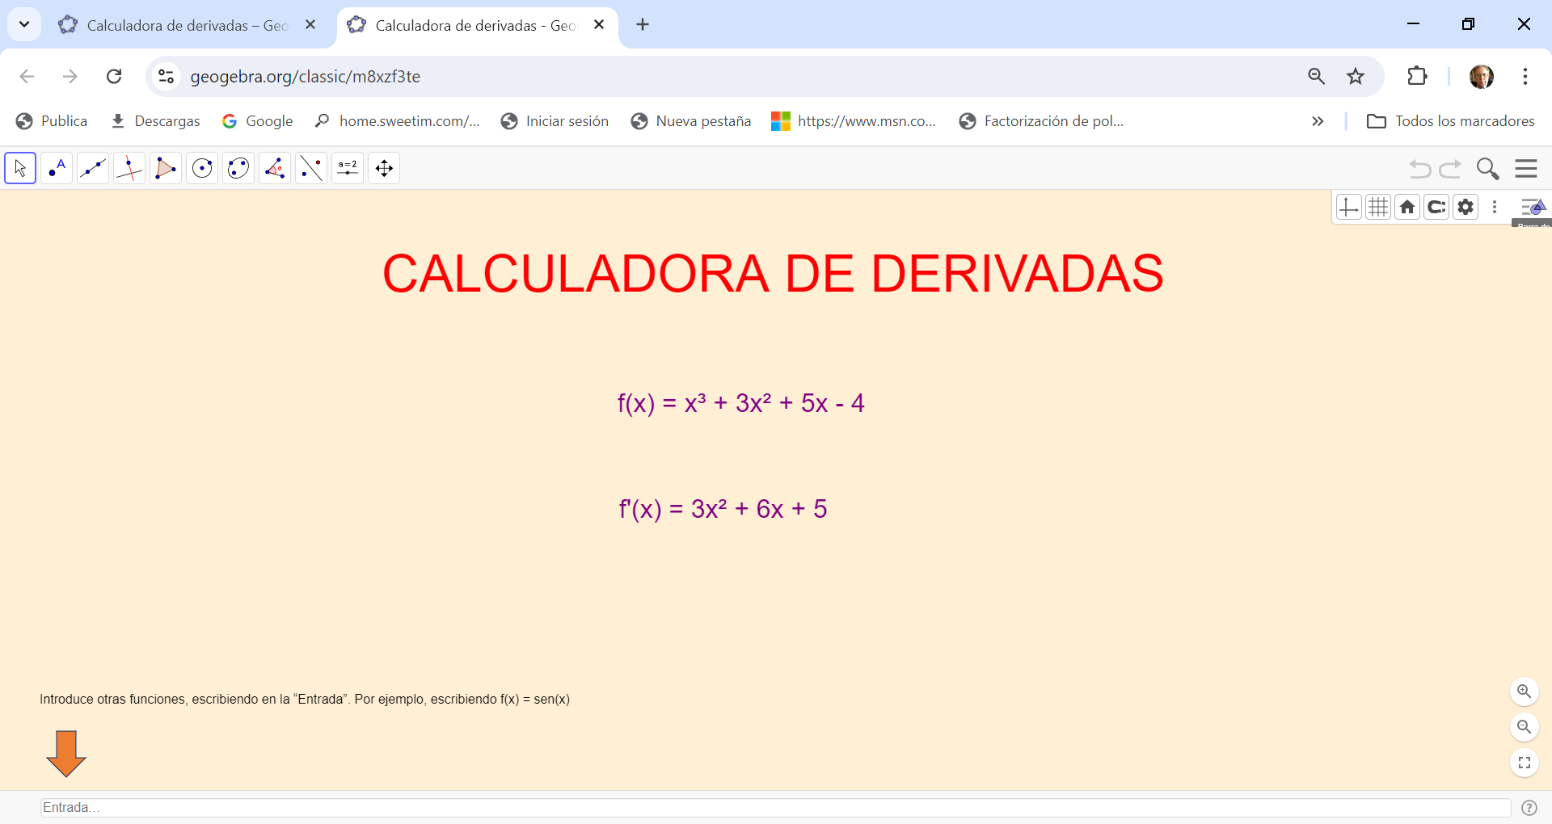Select the Move arrow tool
Viewport: 1552px width, 824px height.
(x=20, y=168)
